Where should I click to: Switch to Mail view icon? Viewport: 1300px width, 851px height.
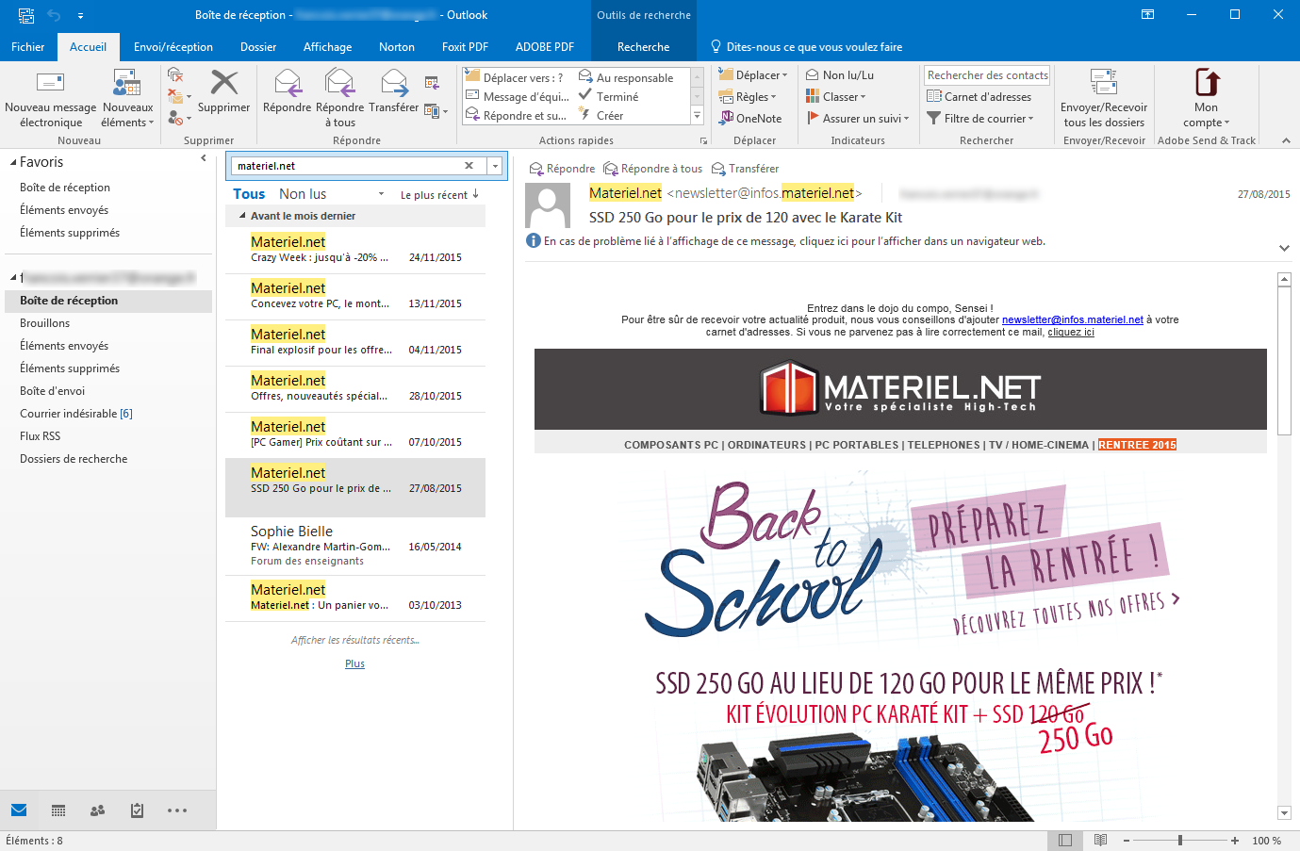click(x=19, y=810)
